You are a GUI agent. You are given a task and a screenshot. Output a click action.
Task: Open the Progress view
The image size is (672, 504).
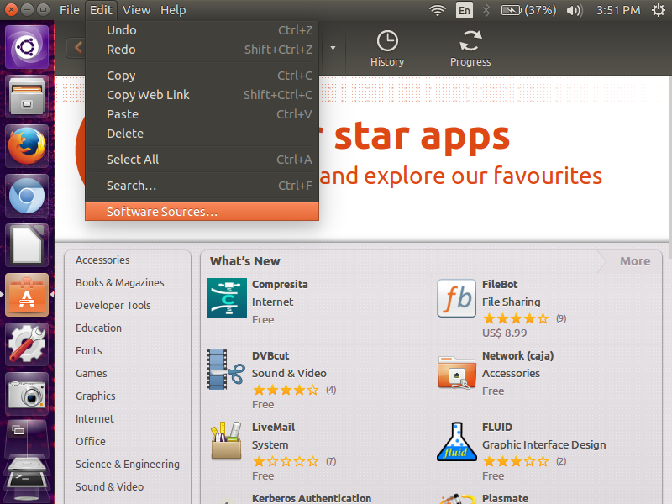470,49
